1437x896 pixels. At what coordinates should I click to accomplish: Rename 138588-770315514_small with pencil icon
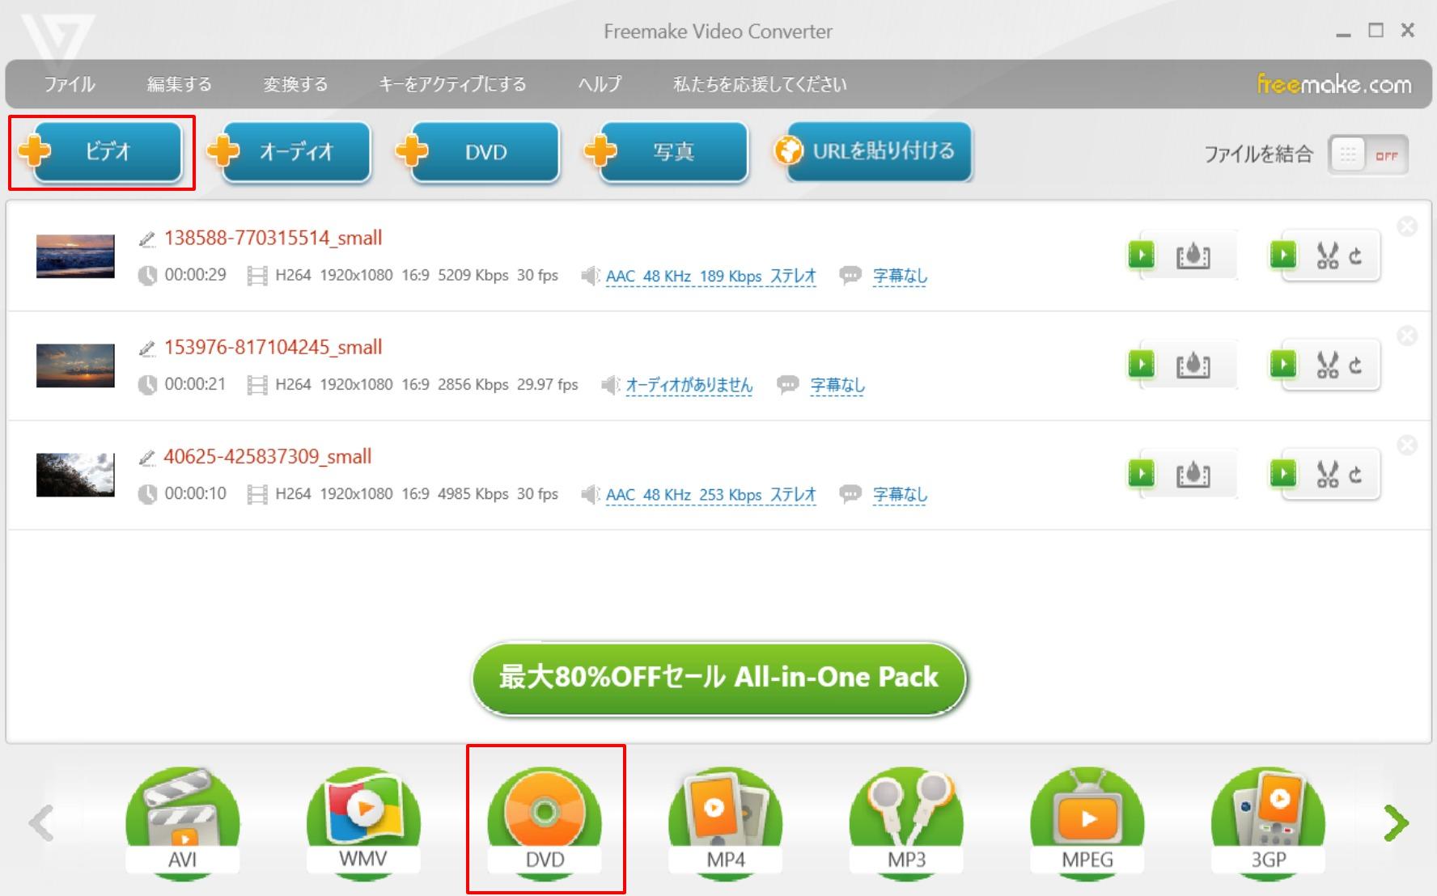[x=146, y=239]
